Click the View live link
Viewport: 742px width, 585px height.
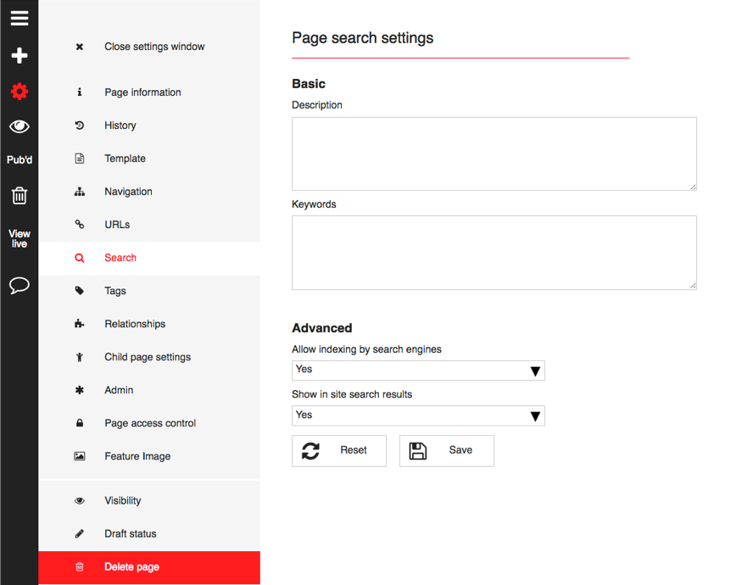20,238
